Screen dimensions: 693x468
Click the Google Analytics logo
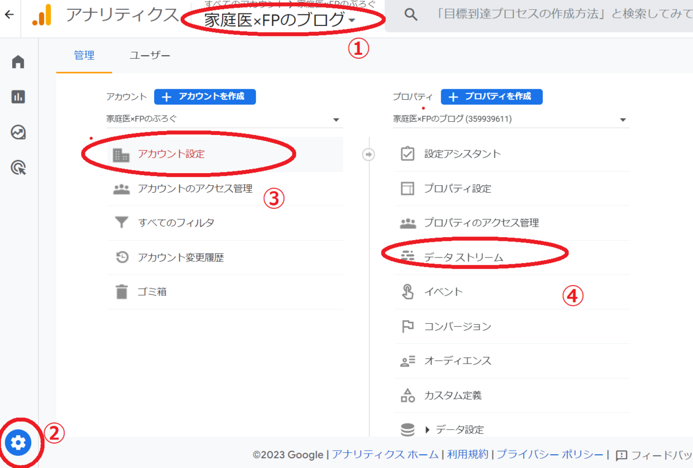pos(42,16)
